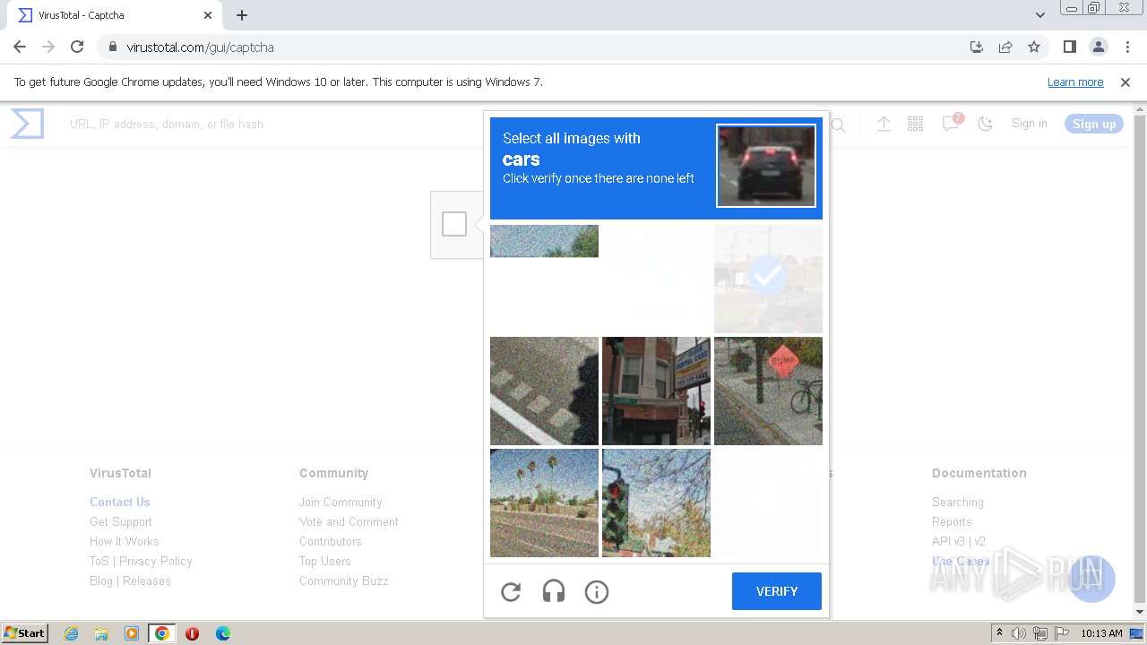1147x645 pixels.
Task: Open Chrome profile avatar menu
Action: click(x=1099, y=47)
